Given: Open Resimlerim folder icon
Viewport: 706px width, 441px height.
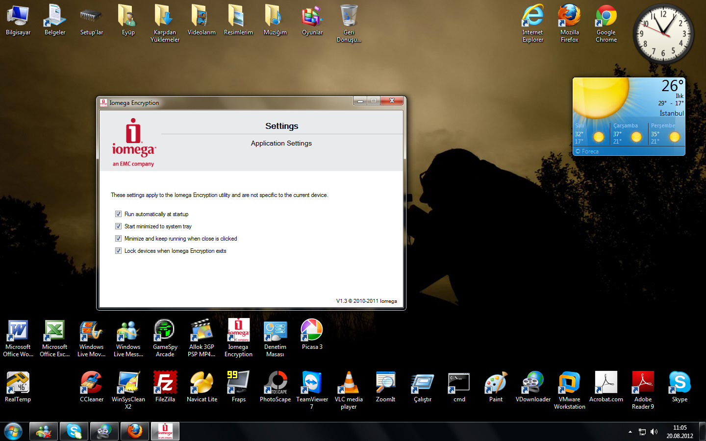Looking at the screenshot, I should [x=238, y=20].
